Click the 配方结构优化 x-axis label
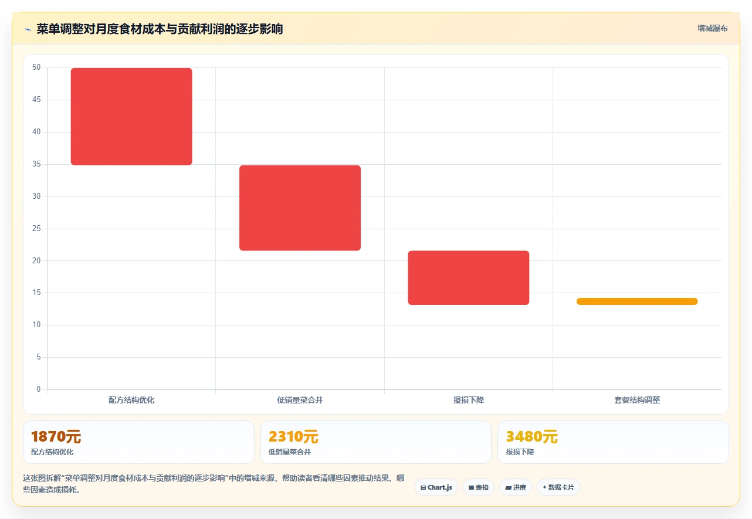Image resolution: width=752 pixels, height=519 pixels. (x=131, y=400)
